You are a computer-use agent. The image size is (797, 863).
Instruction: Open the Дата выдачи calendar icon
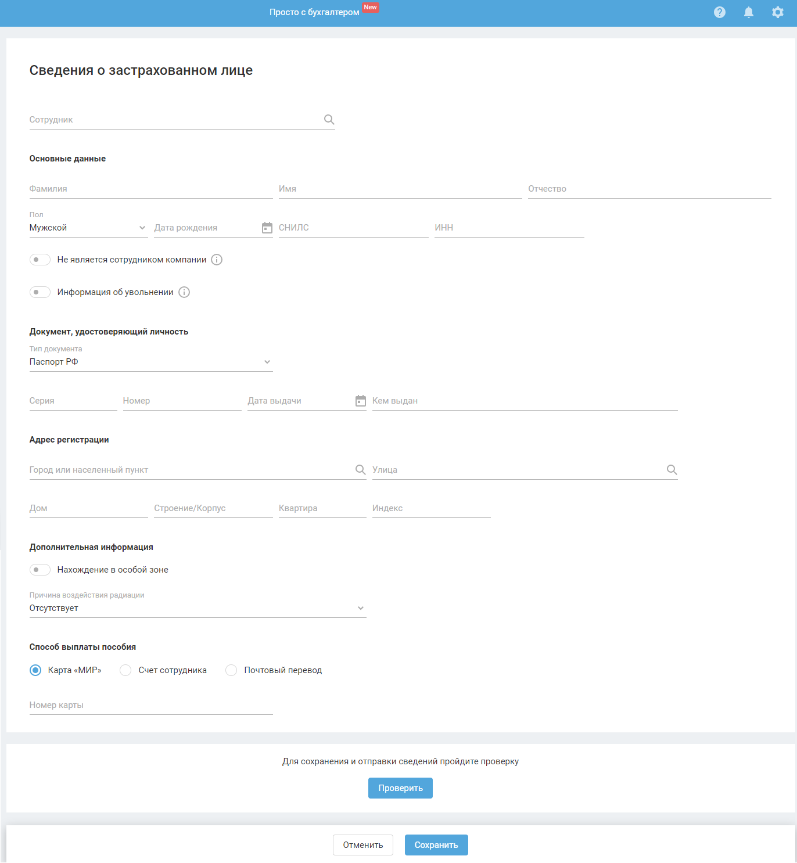pos(361,401)
